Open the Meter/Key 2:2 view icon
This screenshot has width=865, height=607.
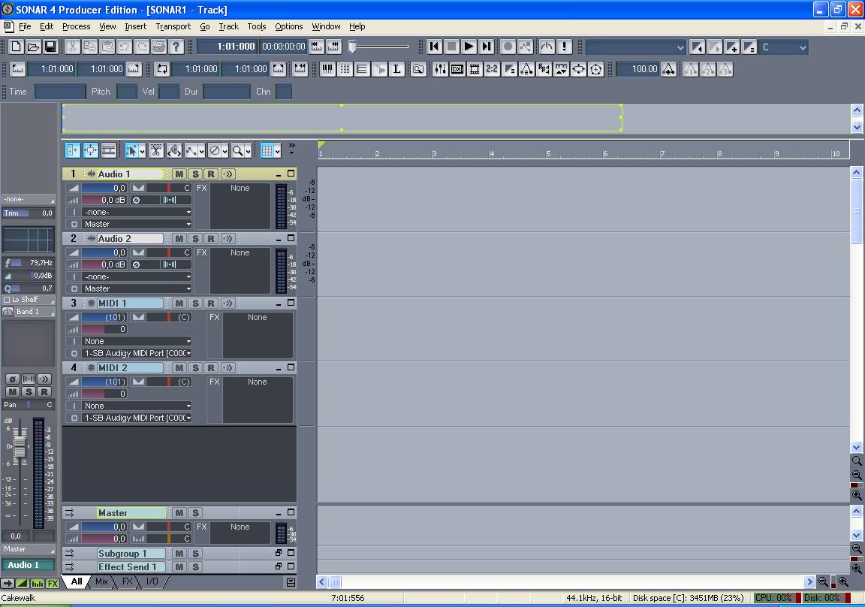(x=492, y=69)
